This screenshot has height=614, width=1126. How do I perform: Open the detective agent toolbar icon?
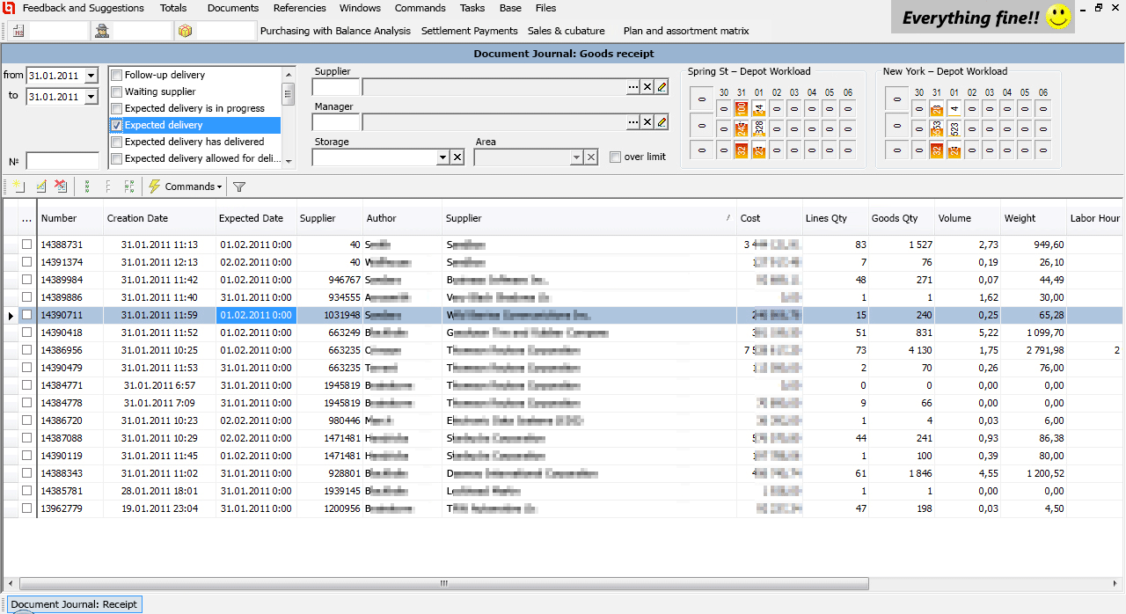[x=103, y=31]
